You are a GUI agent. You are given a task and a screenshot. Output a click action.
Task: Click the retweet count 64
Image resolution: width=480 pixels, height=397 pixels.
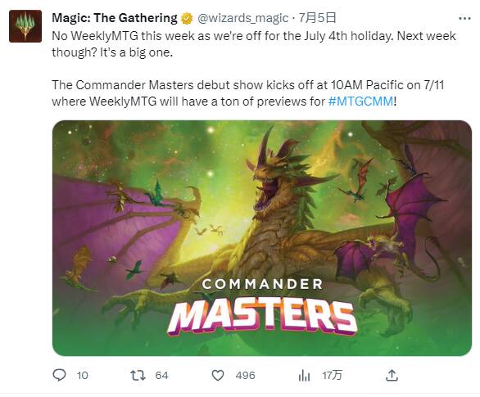(x=161, y=375)
